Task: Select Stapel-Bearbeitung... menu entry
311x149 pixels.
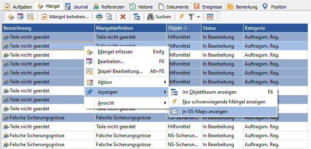Action: coord(126,71)
